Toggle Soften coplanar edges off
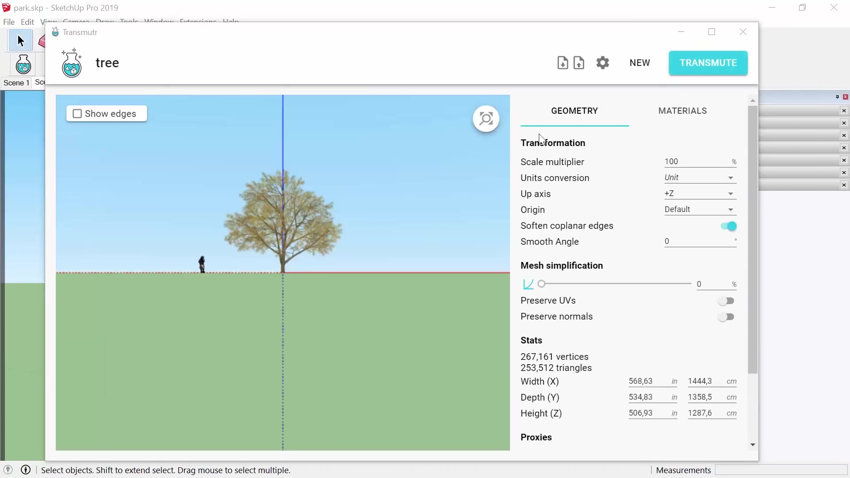Image resolution: width=850 pixels, height=478 pixels. click(x=728, y=226)
